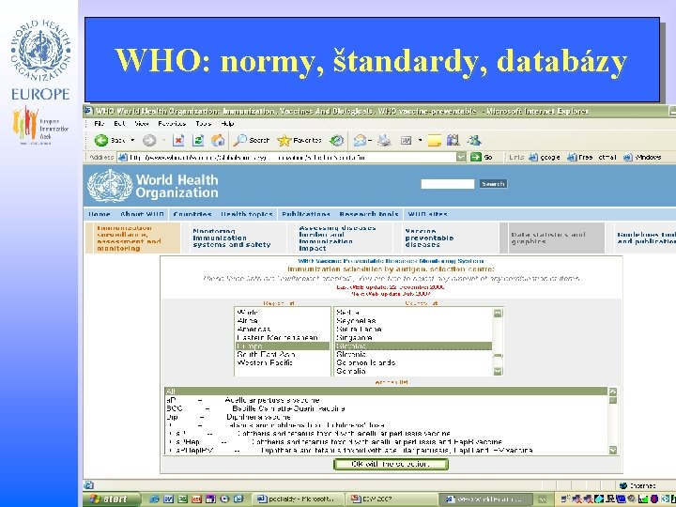Open the Back button history dropdown arrow
Screen dimensions: 676x507
tap(132, 140)
